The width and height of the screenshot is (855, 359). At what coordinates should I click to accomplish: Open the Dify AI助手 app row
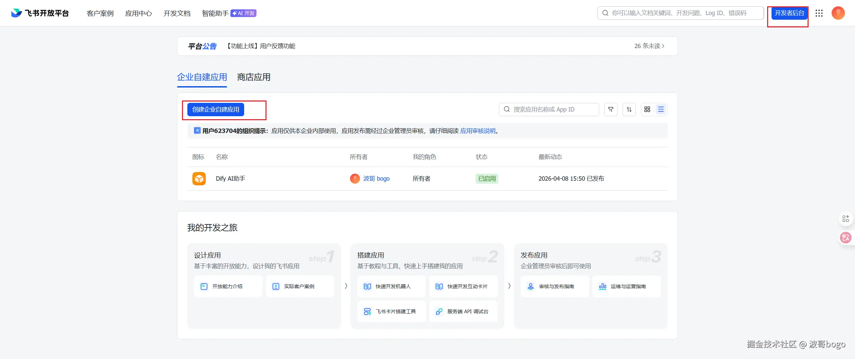coord(427,179)
